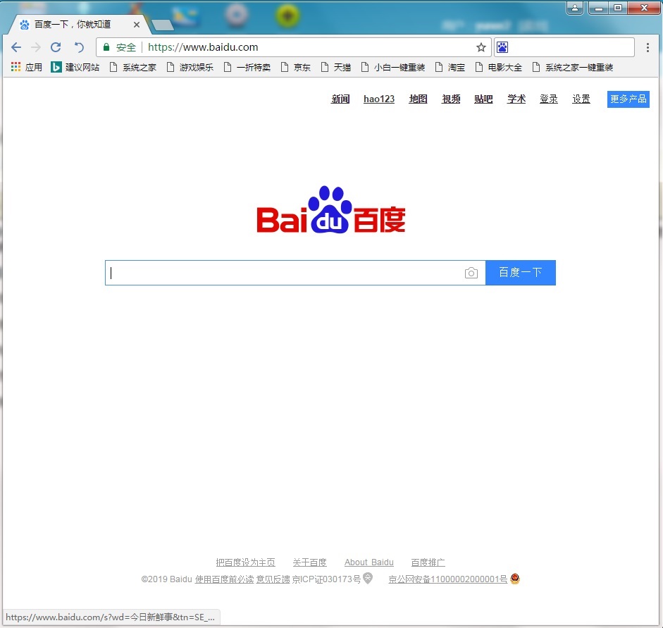663x628 pixels.
Task: Open the 意见反馈 feedback link
Action: [x=273, y=579]
